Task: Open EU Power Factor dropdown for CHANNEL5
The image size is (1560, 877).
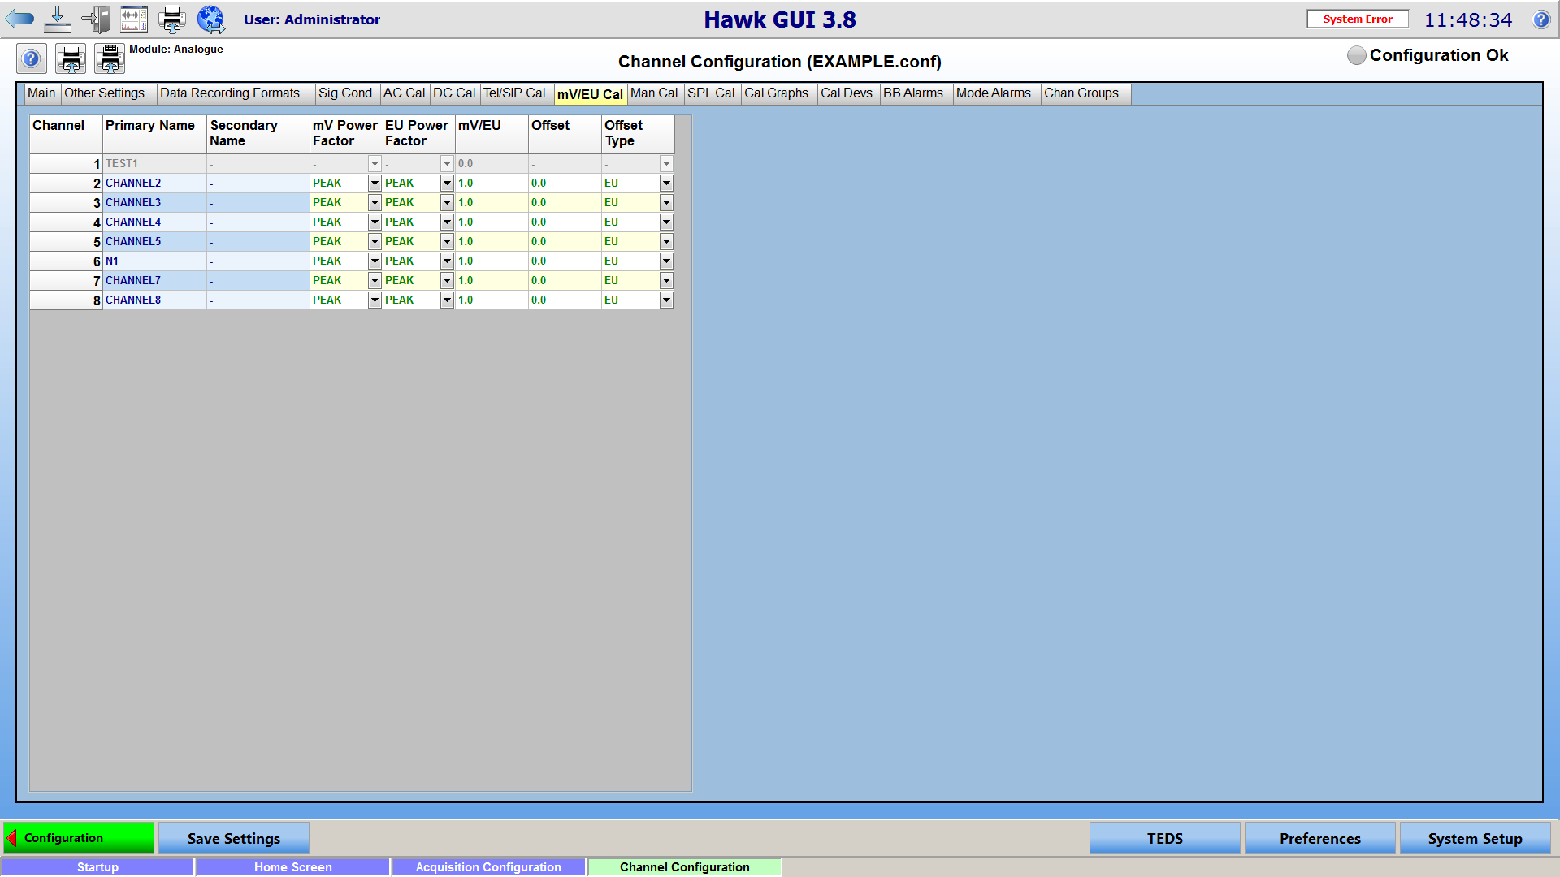Action: (x=447, y=242)
